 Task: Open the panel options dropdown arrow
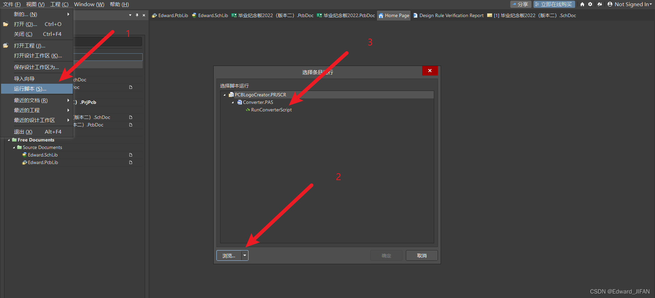(x=130, y=15)
